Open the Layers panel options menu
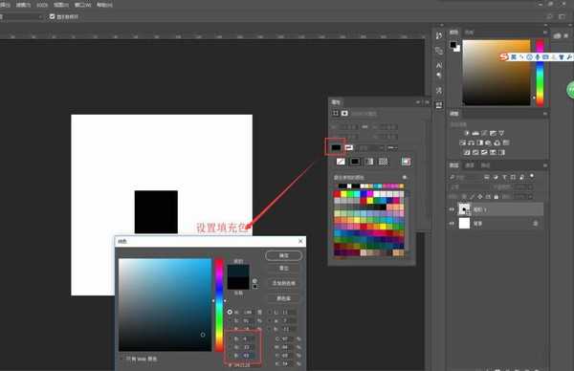 pos(545,165)
